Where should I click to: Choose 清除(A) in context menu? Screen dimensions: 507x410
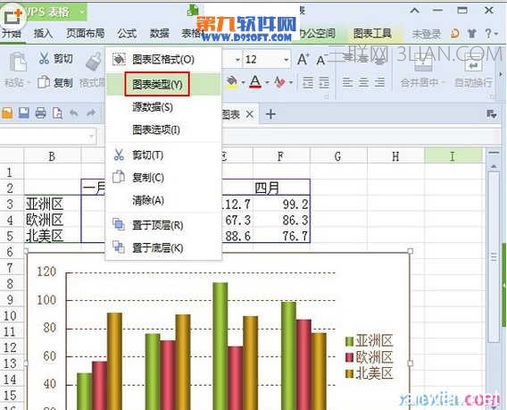point(163,200)
